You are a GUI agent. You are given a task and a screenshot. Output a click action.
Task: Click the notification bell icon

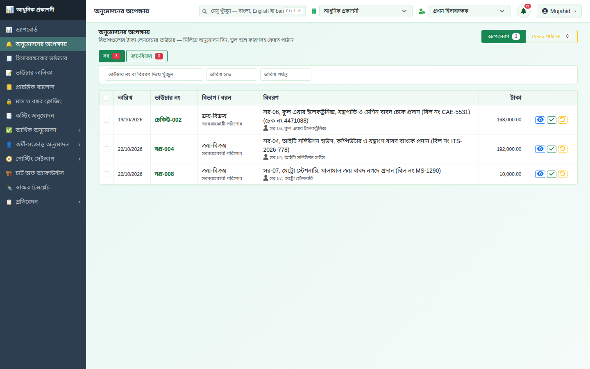[523, 11]
